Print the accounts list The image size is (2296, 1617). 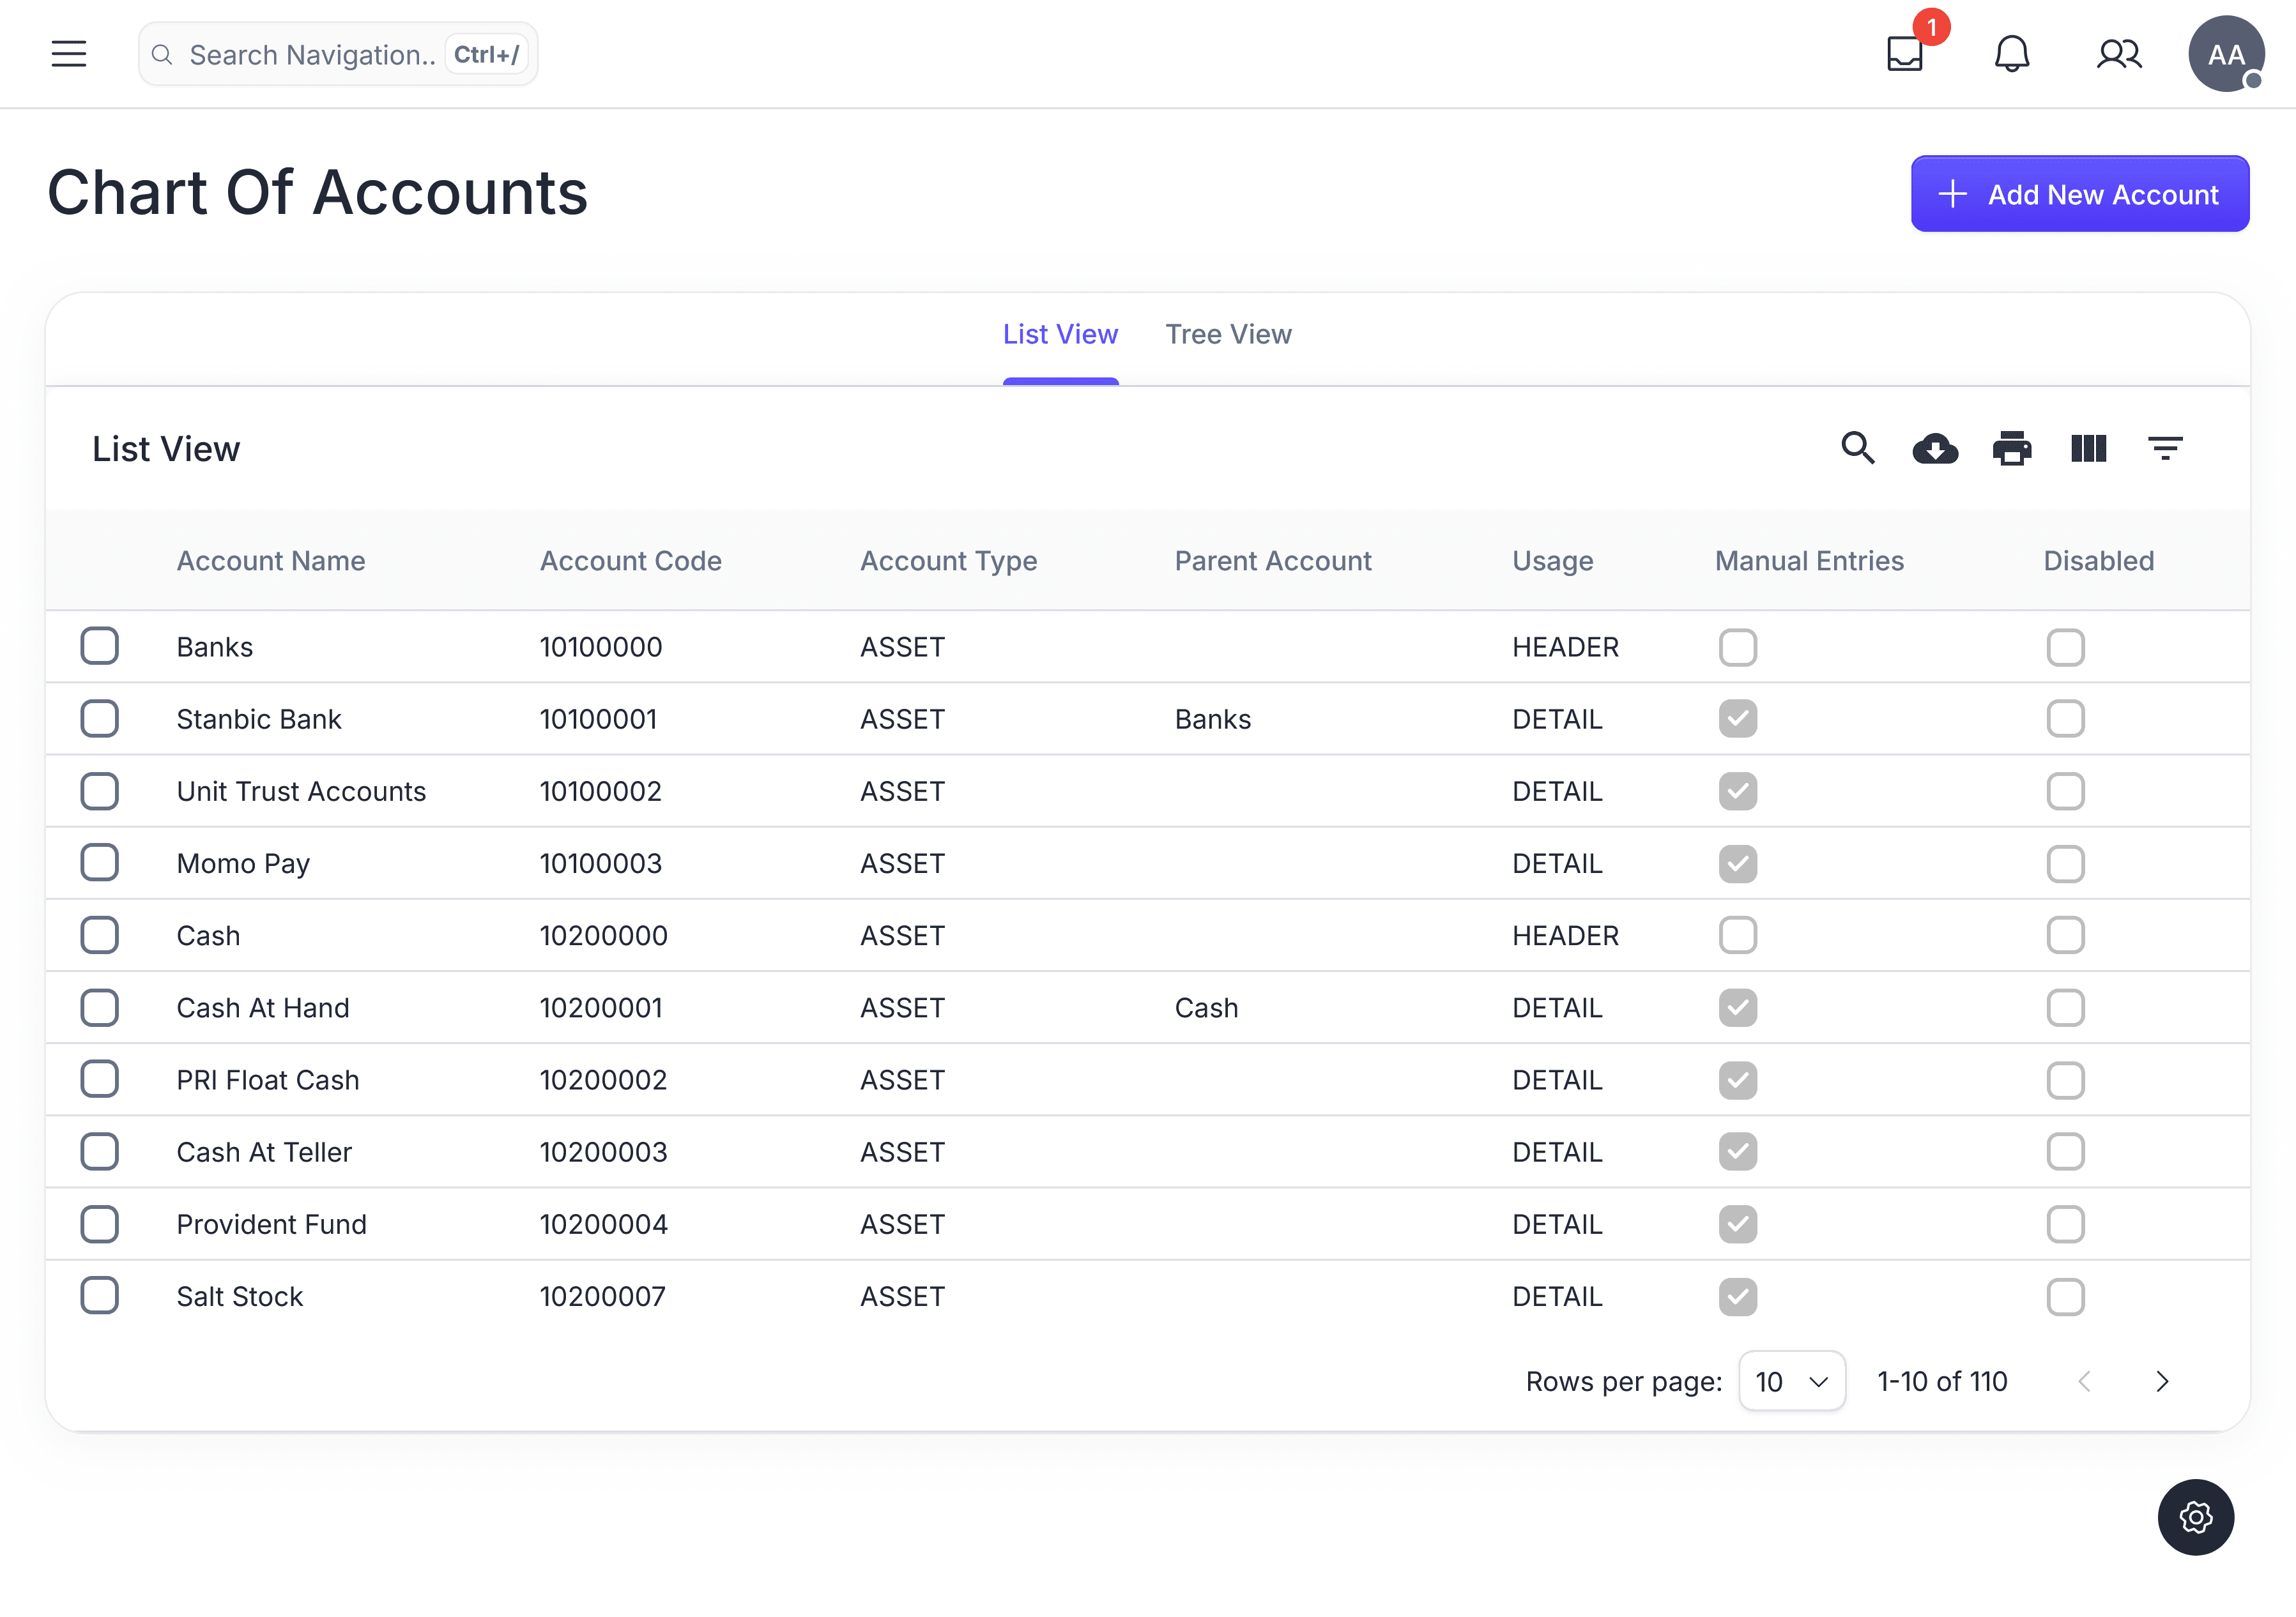tap(2012, 449)
